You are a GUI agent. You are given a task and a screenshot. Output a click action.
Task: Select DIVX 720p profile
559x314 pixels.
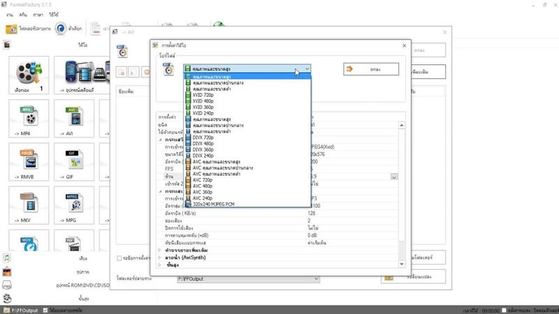pos(247,137)
